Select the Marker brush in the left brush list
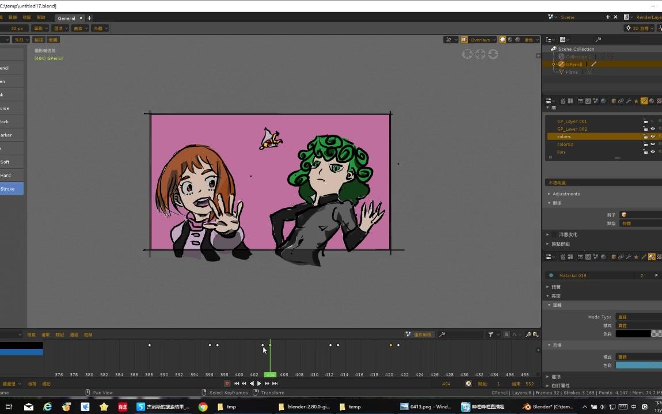Image resolution: width=662 pixels, height=414 pixels. 12,135
